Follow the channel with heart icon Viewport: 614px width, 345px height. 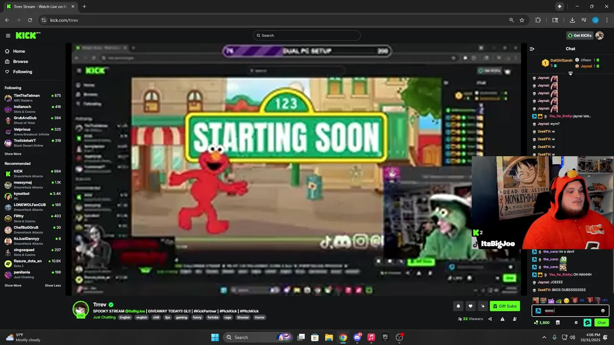[x=471, y=306]
